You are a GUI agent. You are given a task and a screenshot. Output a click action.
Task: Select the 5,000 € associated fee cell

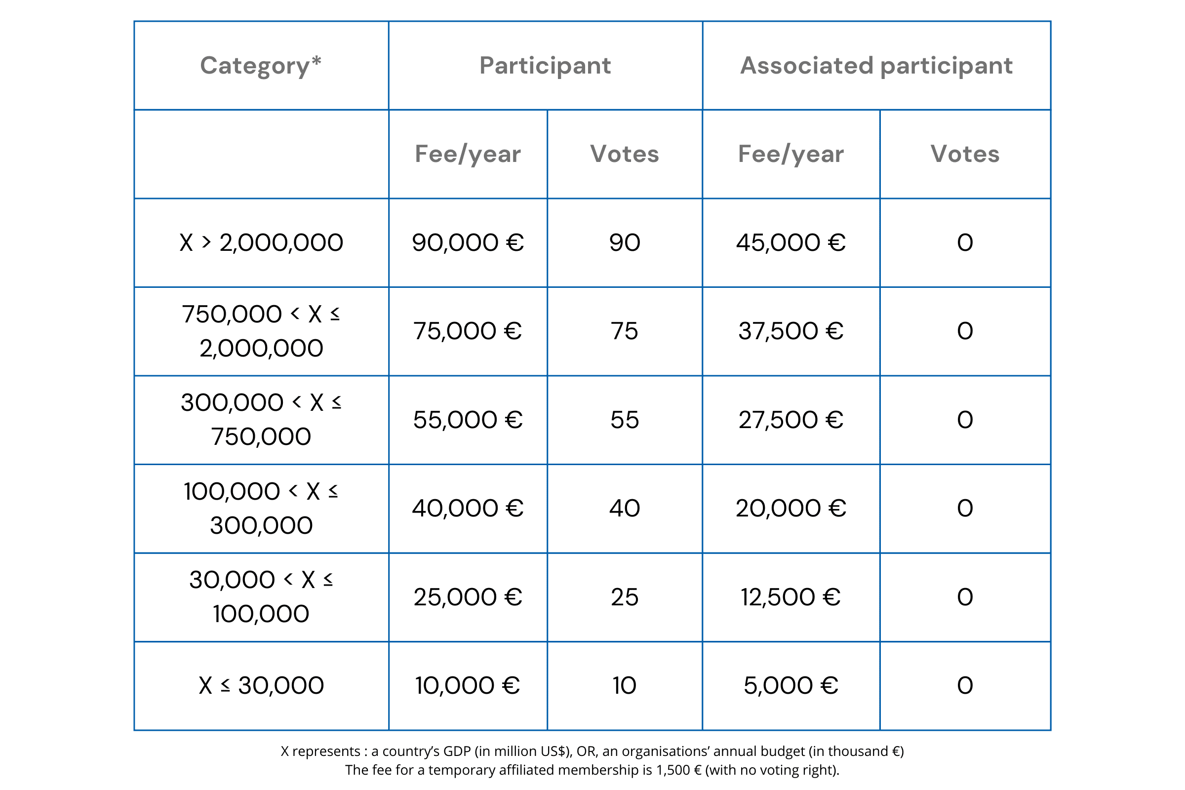tap(790, 686)
